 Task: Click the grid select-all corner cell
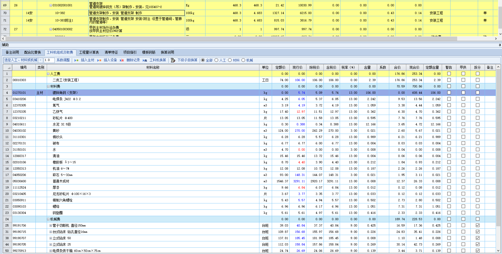(x=7, y=68)
